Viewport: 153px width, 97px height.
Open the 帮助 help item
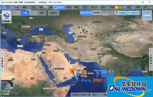coord(136,7)
